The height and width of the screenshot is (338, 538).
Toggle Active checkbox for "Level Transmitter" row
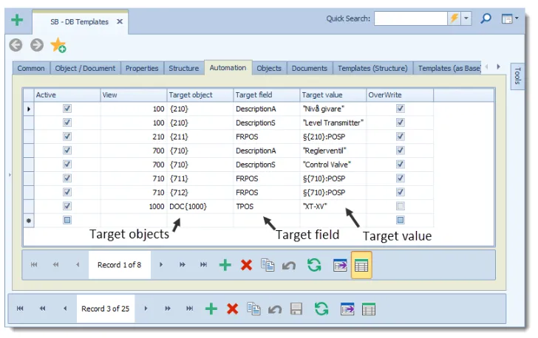pyautogui.click(x=67, y=123)
